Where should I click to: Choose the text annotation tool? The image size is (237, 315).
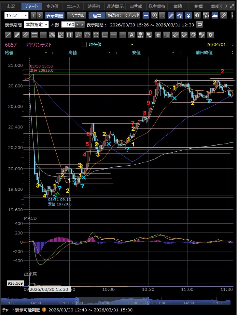pos(131,35)
